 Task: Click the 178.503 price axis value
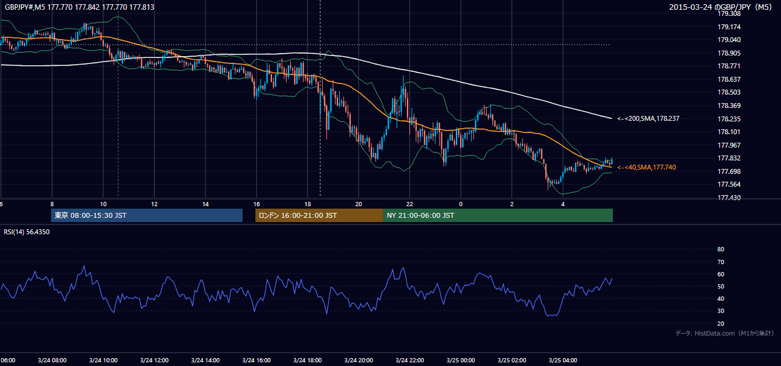728,92
